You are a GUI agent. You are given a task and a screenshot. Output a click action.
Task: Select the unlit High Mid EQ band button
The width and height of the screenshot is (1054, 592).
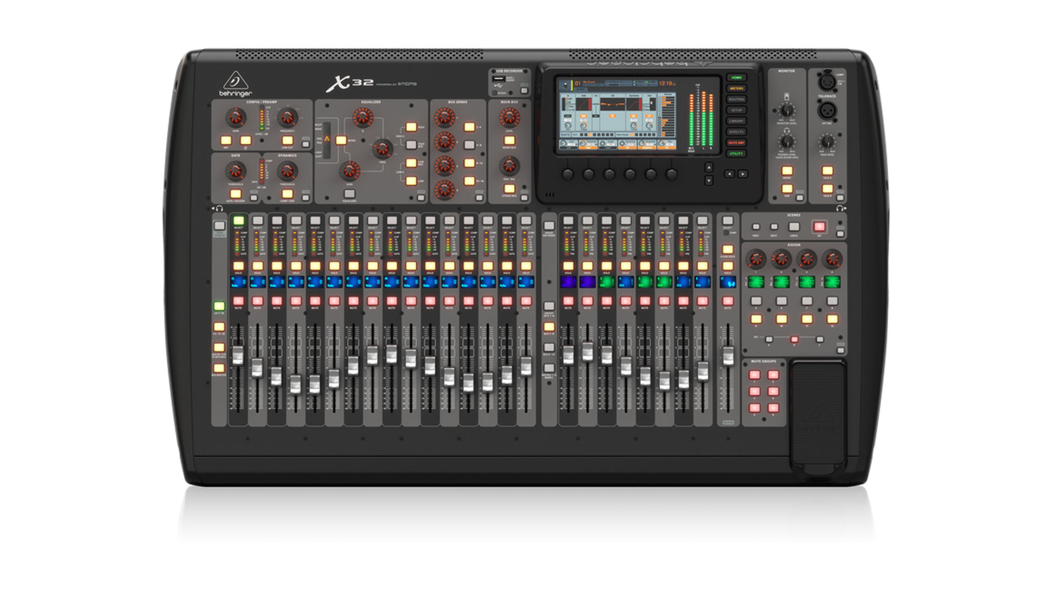(411, 145)
